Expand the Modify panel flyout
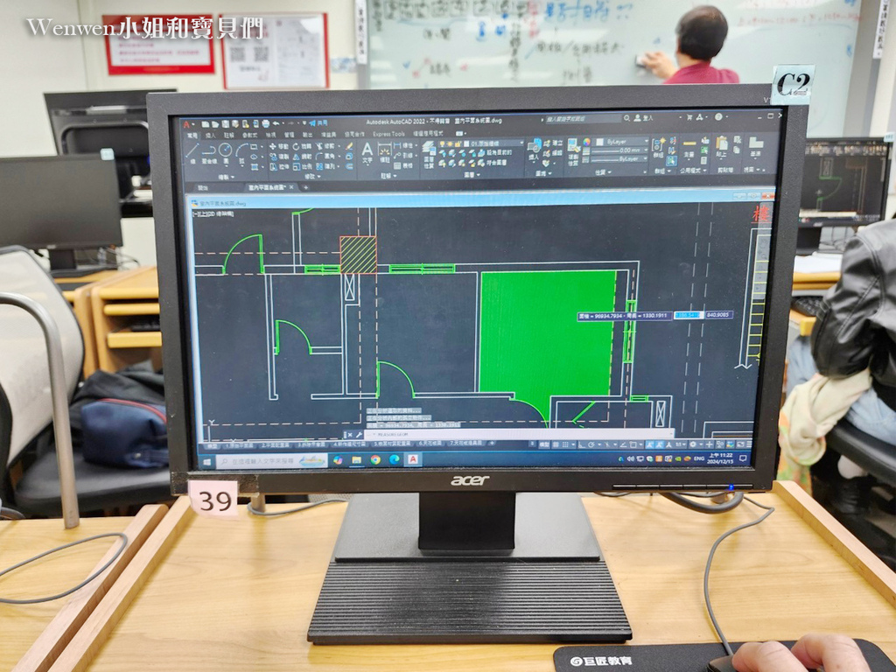Image resolution: width=896 pixels, height=672 pixels. tap(312, 177)
